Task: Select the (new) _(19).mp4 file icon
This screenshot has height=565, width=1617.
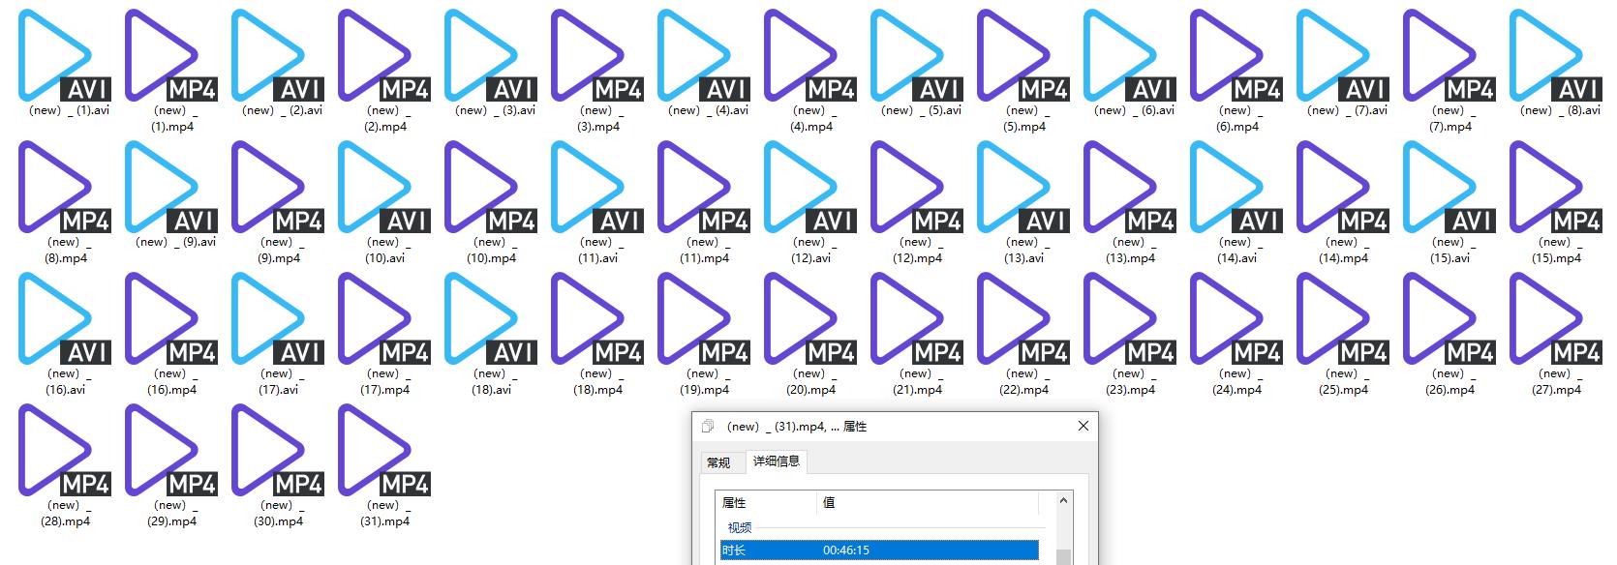Action: [703, 318]
